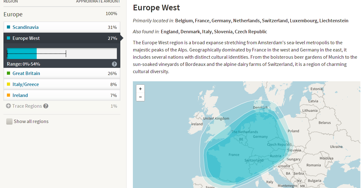Select the Scandinavia region row

pyautogui.click(x=62, y=27)
